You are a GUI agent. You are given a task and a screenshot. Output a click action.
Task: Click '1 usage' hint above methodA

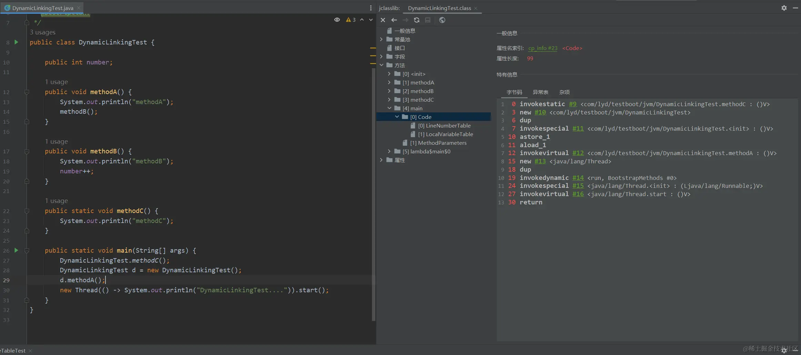click(x=56, y=82)
